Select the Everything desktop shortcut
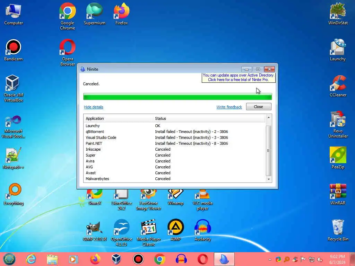The image size is (355, 266). pyautogui.click(x=14, y=195)
